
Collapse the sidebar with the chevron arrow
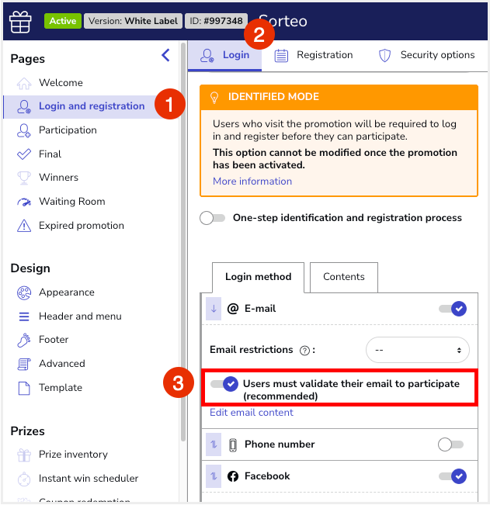[x=165, y=55]
